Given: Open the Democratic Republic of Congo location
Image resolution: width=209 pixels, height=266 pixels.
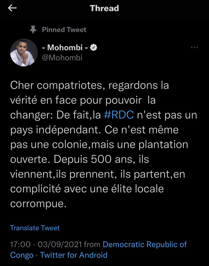Looking at the screenshot, I should 145,245.
